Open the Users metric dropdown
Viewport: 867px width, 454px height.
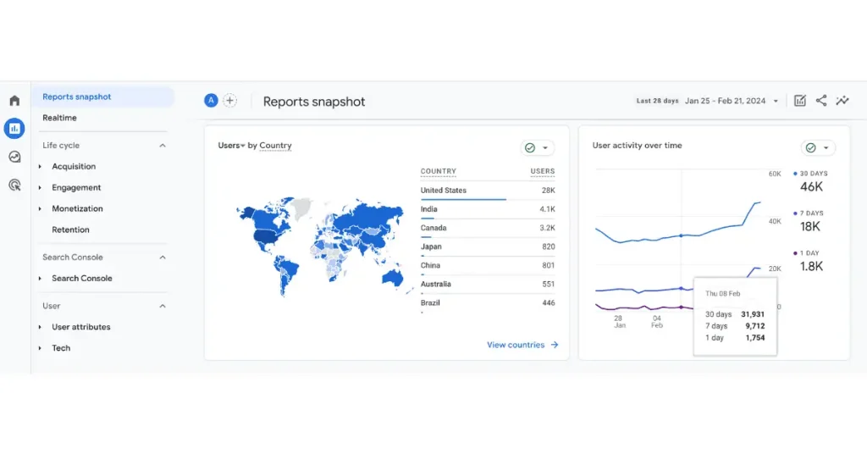click(x=231, y=146)
